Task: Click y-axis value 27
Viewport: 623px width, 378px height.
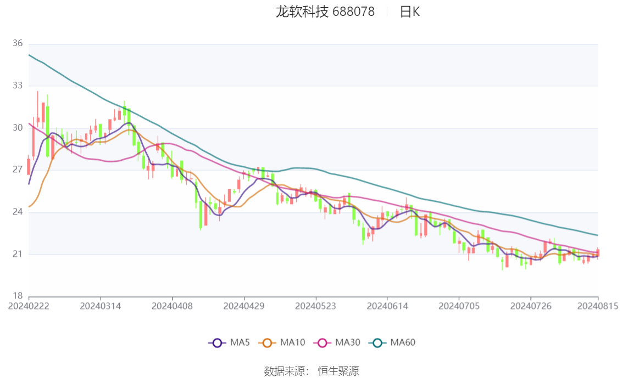Action: point(18,170)
